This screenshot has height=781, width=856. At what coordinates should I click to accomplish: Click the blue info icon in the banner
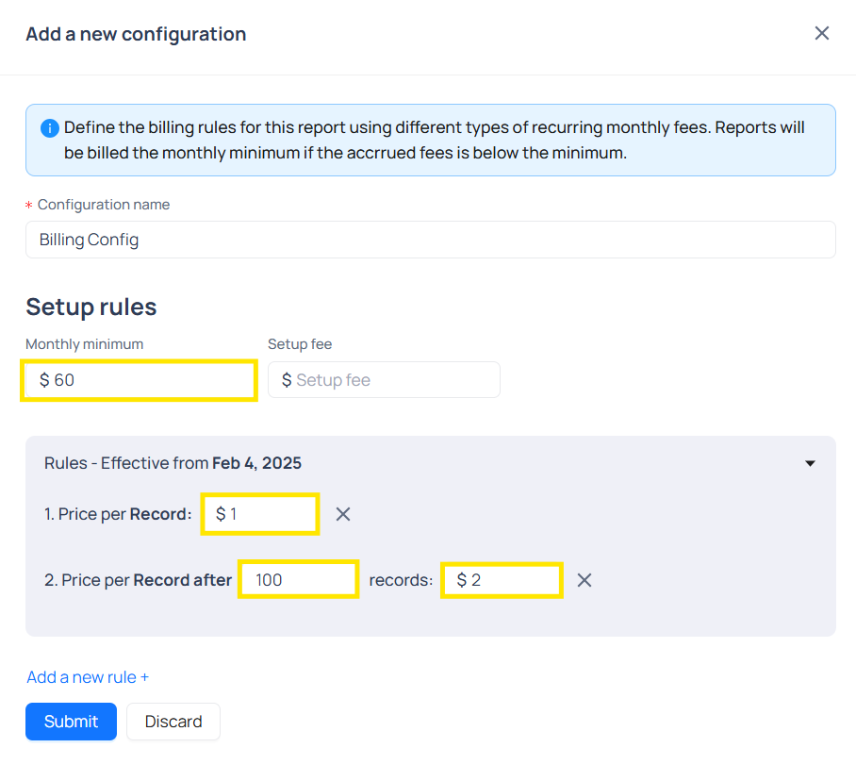[x=50, y=128]
